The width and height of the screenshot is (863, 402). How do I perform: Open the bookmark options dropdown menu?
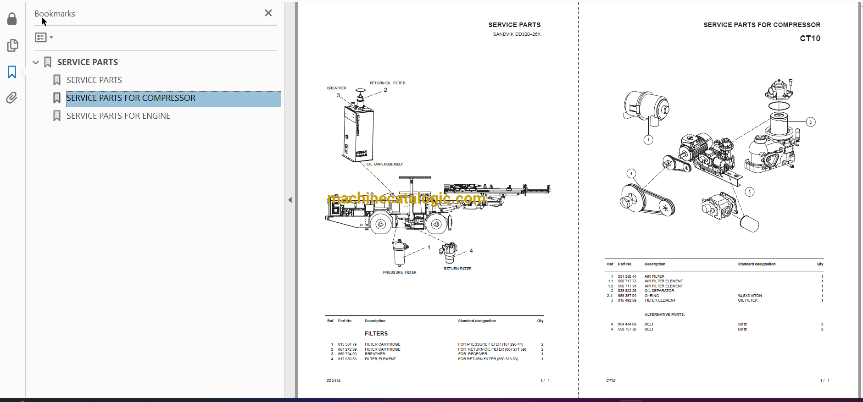pyautogui.click(x=44, y=38)
